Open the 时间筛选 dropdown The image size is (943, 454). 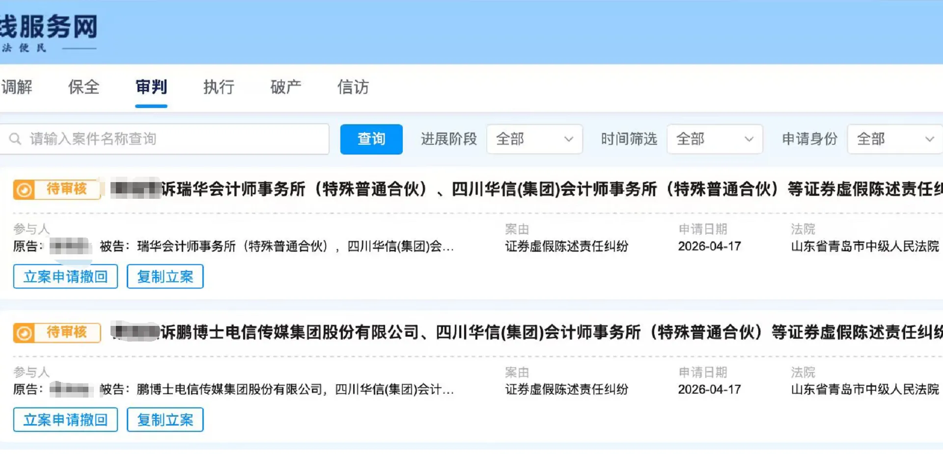[715, 139]
